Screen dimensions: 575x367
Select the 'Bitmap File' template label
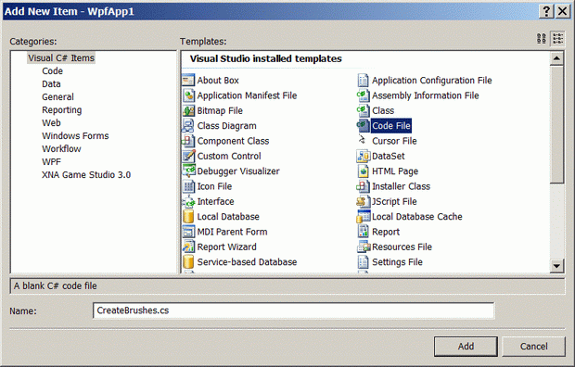click(x=220, y=110)
